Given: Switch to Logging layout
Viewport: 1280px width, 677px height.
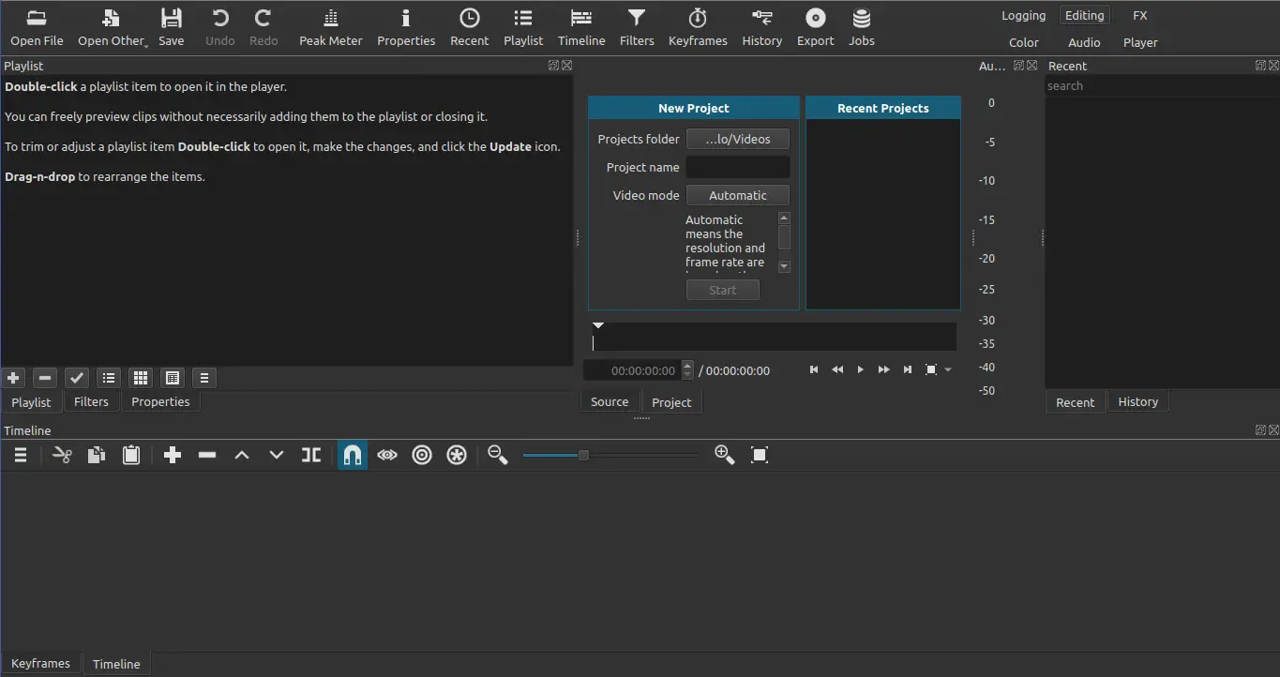Looking at the screenshot, I should pos(1023,16).
